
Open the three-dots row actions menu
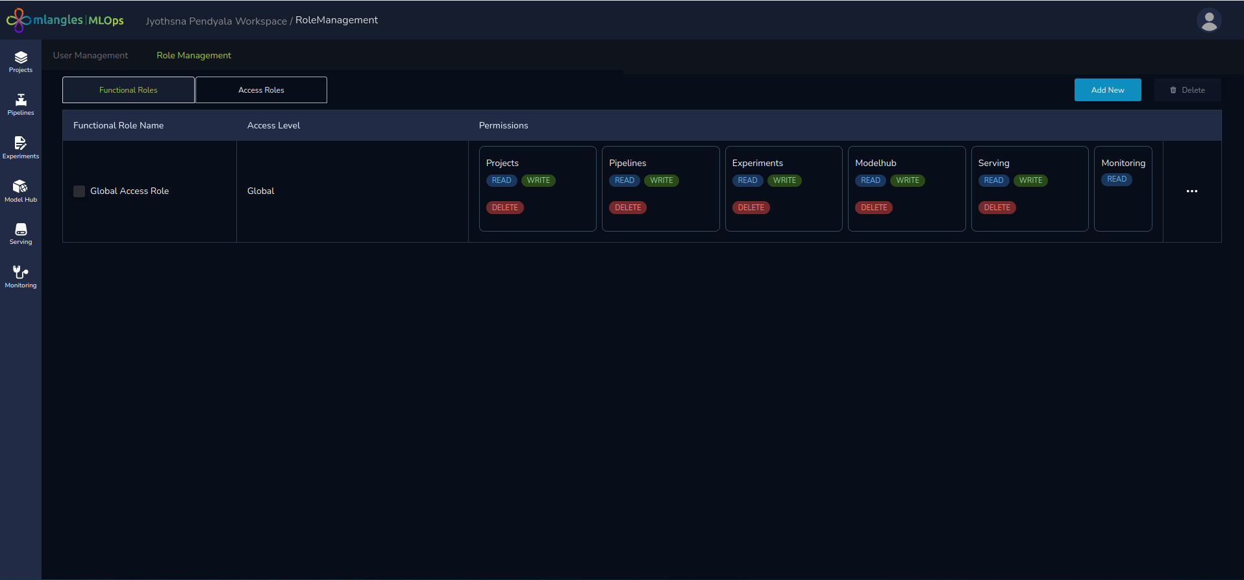tap(1191, 191)
